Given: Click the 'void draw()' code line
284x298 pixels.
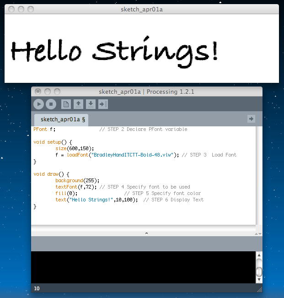Looking at the screenshot, I should pyautogui.click(x=51, y=174).
